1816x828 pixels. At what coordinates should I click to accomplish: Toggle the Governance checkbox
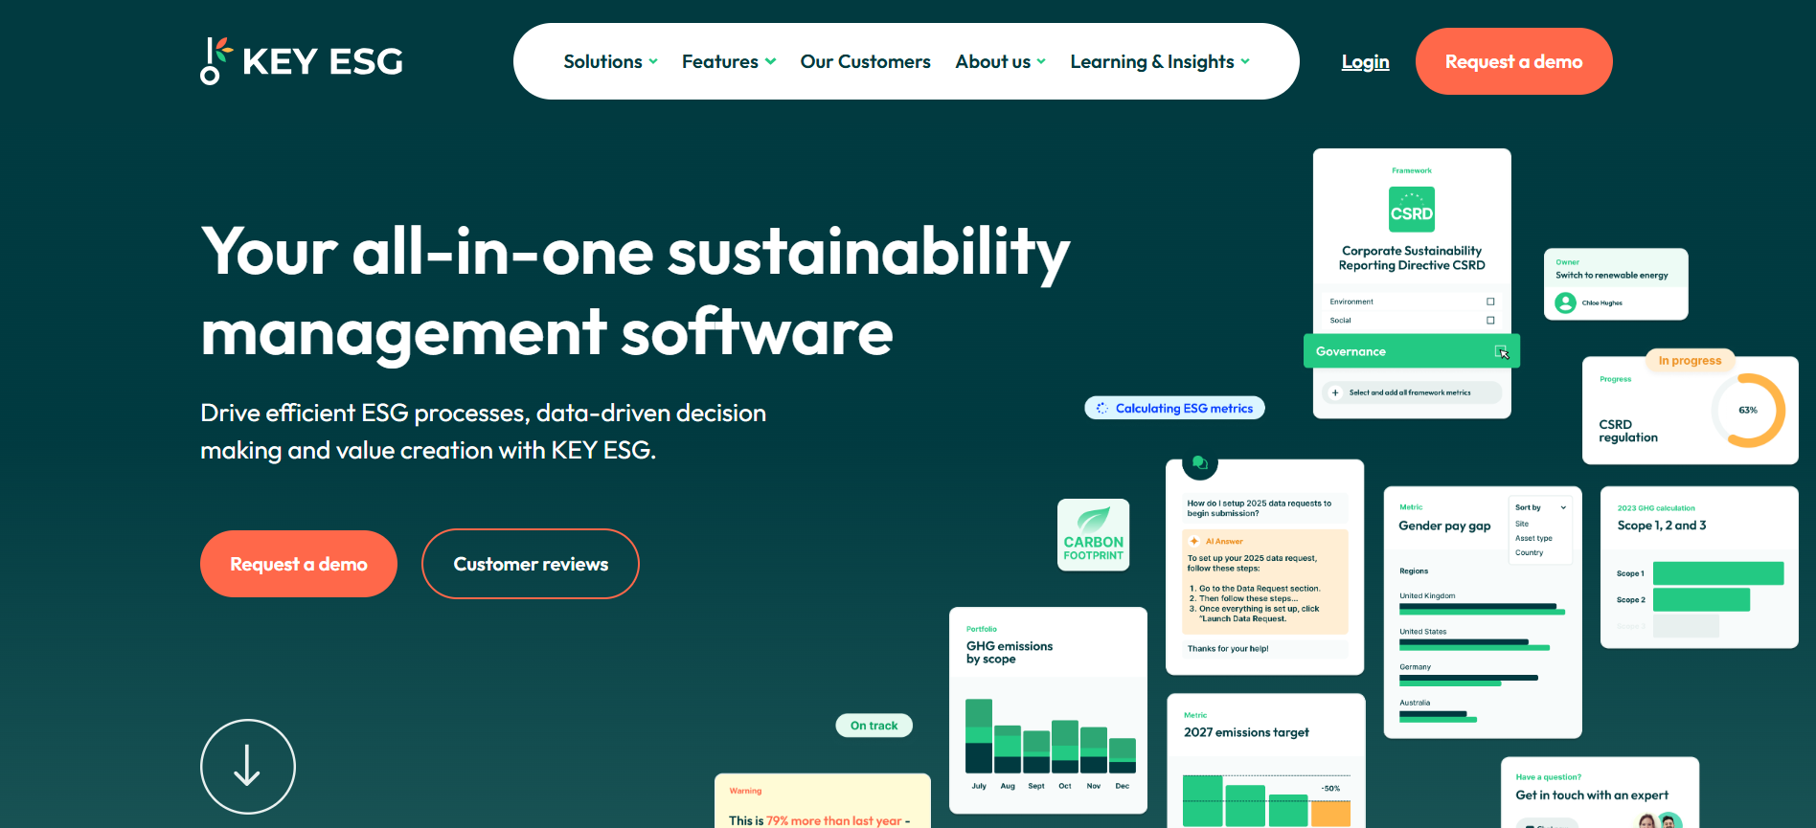pyautogui.click(x=1501, y=351)
